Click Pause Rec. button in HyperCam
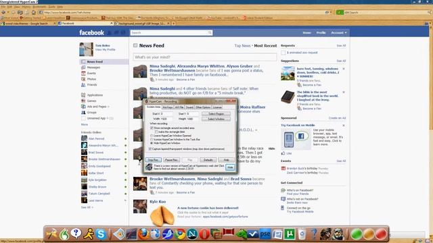Screen dimensions: 433x243 (171, 160)
